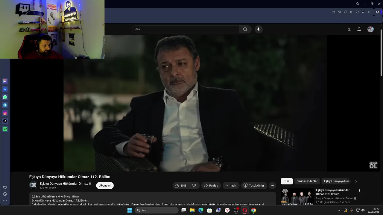
Task: Open the Eşkıya Dünyaya Hükümdar Olmaz channel name
Action: pyautogui.click(x=64, y=184)
